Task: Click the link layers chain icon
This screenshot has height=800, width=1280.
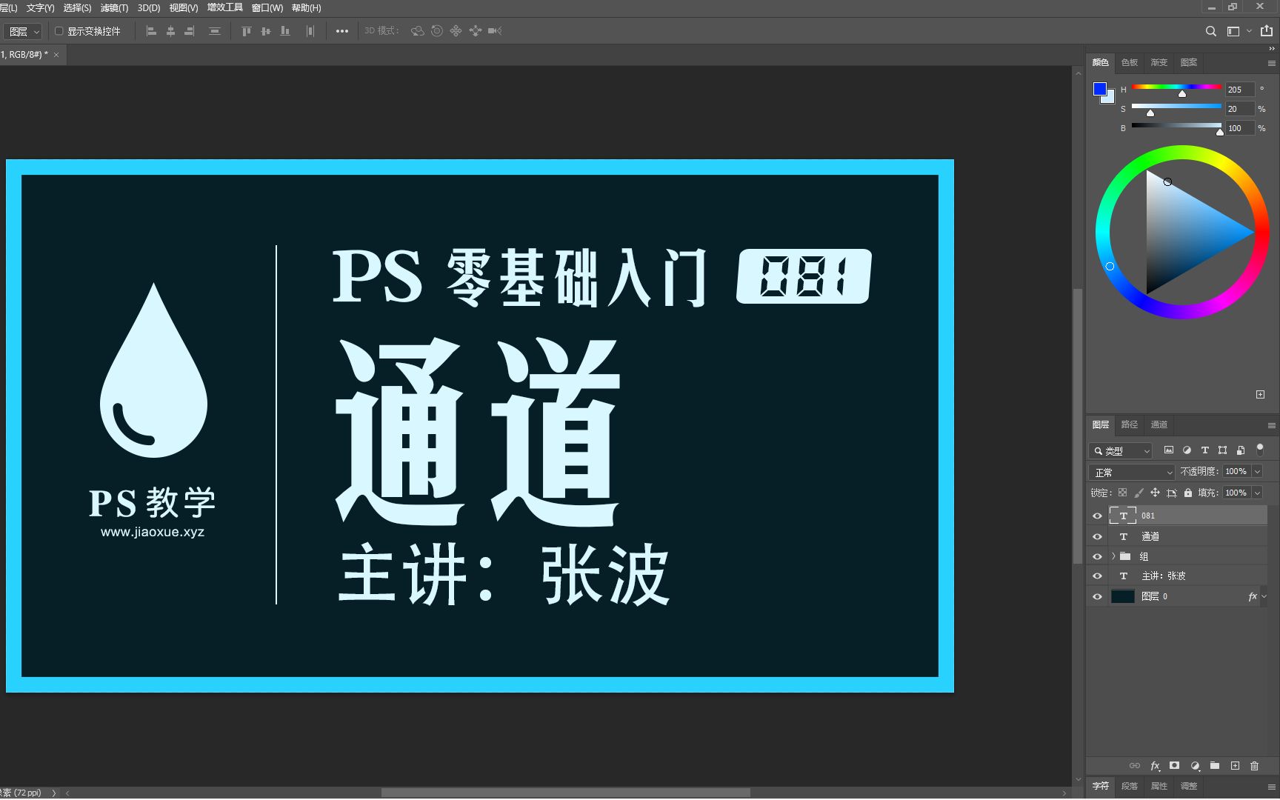Action: click(1135, 766)
